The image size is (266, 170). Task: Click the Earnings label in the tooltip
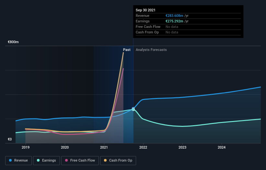click(143, 21)
